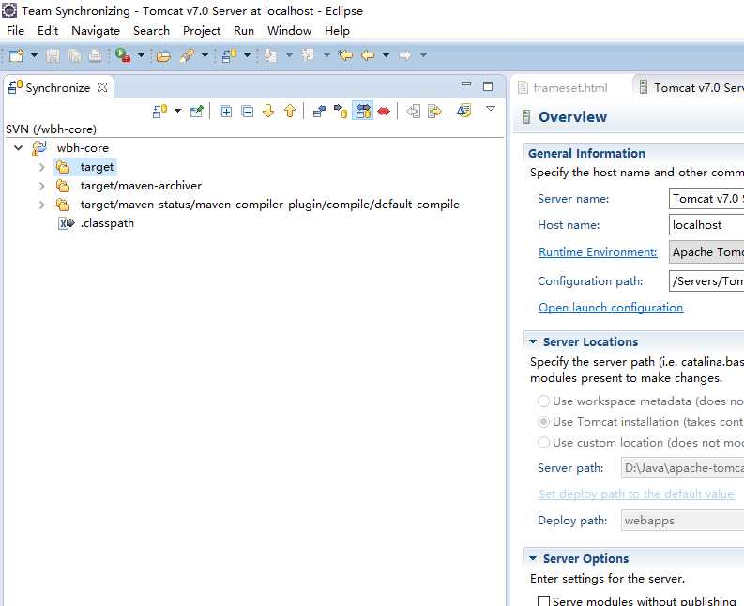The height and width of the screenshot is (606, 744).
Task: Expand the target folder node
Action: click(x=42, y=167)
